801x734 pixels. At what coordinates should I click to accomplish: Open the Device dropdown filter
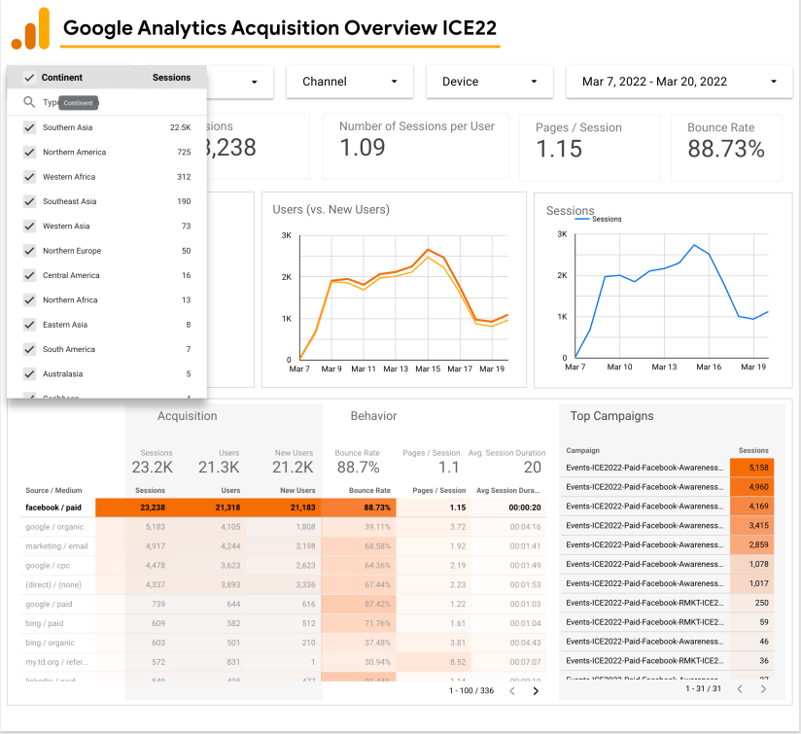[489, 82]
